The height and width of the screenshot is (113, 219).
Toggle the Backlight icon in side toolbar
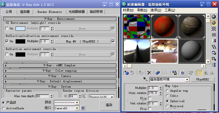214,22
